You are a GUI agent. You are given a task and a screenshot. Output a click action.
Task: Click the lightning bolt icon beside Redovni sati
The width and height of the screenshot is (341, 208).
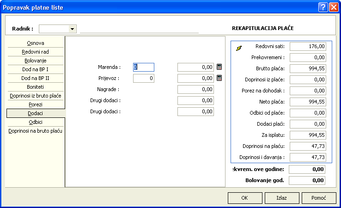point(238,48)
